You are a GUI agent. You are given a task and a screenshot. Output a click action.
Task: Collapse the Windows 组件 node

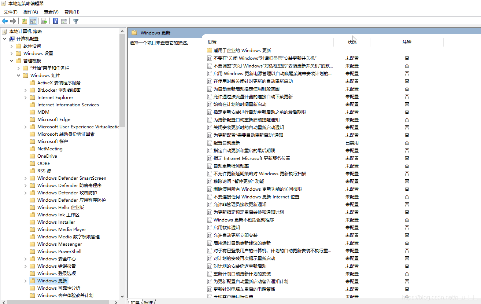pyautogui.click(x=18, y=76)
